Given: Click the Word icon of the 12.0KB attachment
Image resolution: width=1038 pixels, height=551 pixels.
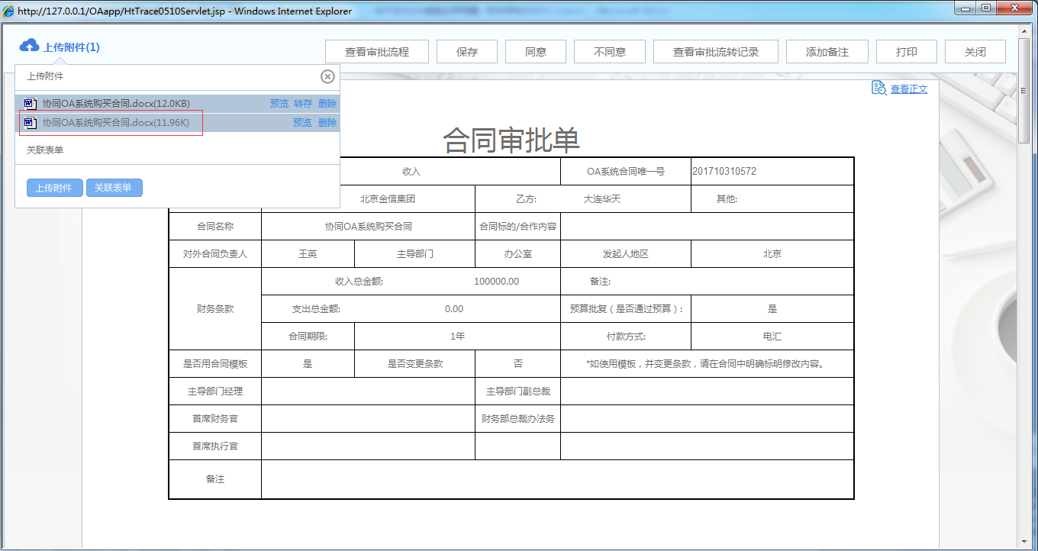Looking at the screenshot, I should [31, 103].
